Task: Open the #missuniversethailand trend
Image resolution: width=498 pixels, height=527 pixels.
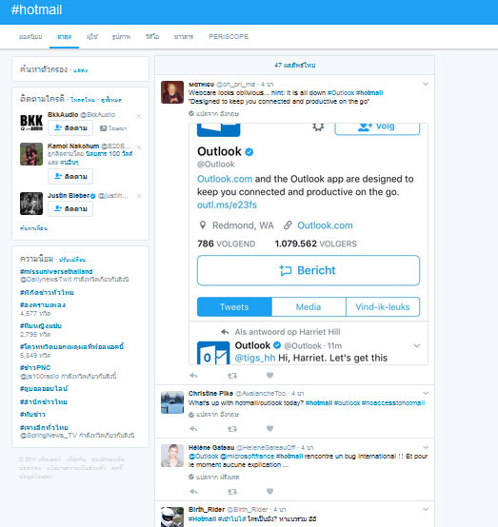Action: 56,271
